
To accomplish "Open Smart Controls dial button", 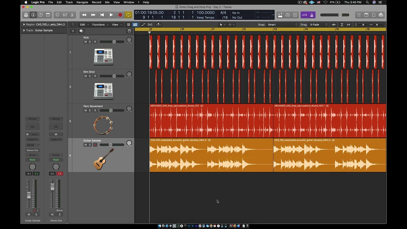I will 57,15.
